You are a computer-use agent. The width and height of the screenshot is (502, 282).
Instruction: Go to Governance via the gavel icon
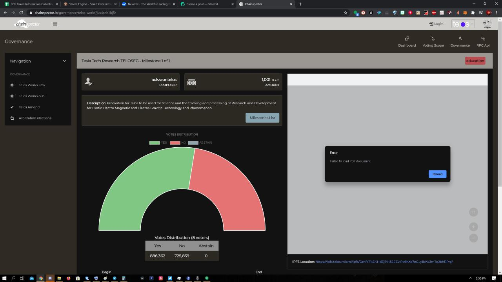pos(460,38)
